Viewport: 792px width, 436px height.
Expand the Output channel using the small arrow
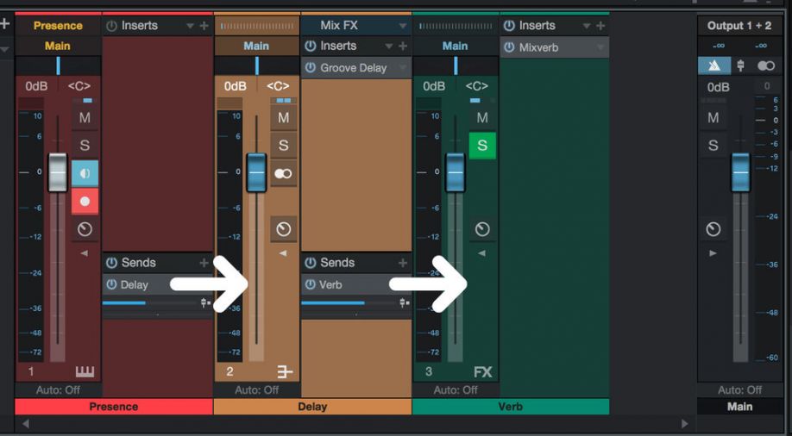click(713, 253)
